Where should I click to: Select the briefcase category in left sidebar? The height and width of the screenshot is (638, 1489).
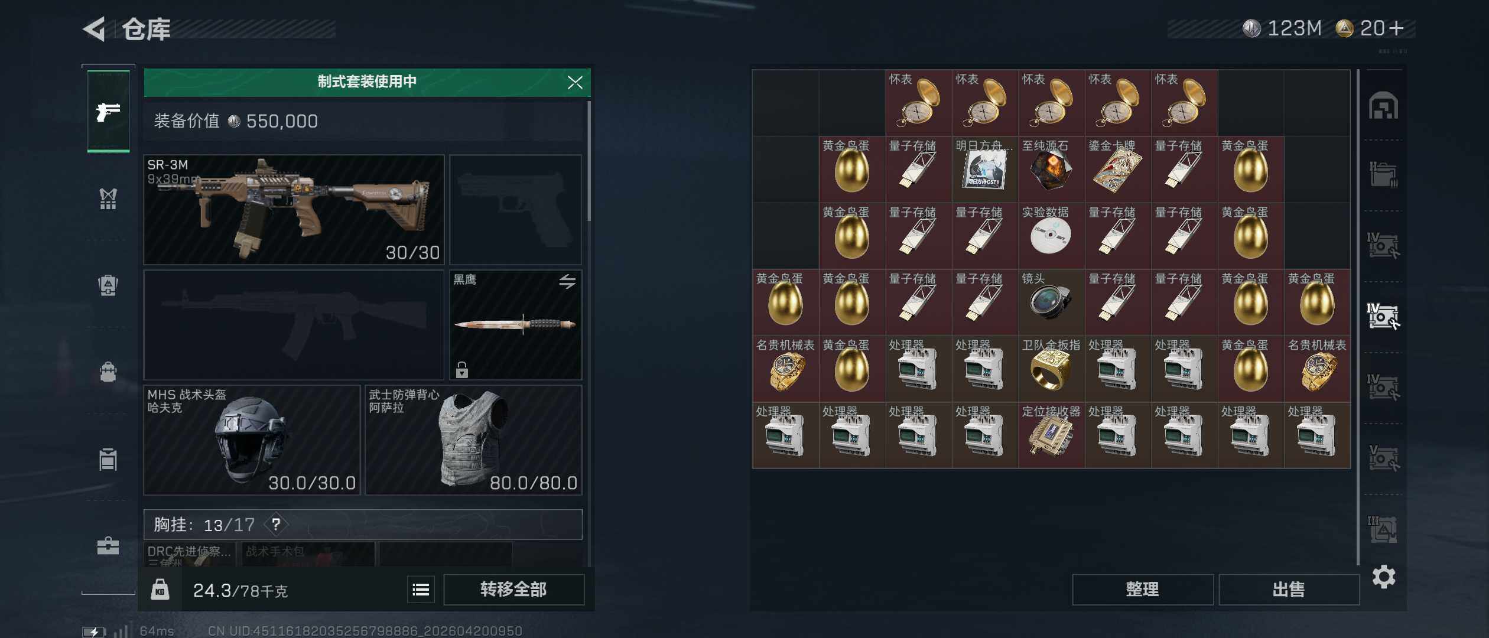point(108,546)
